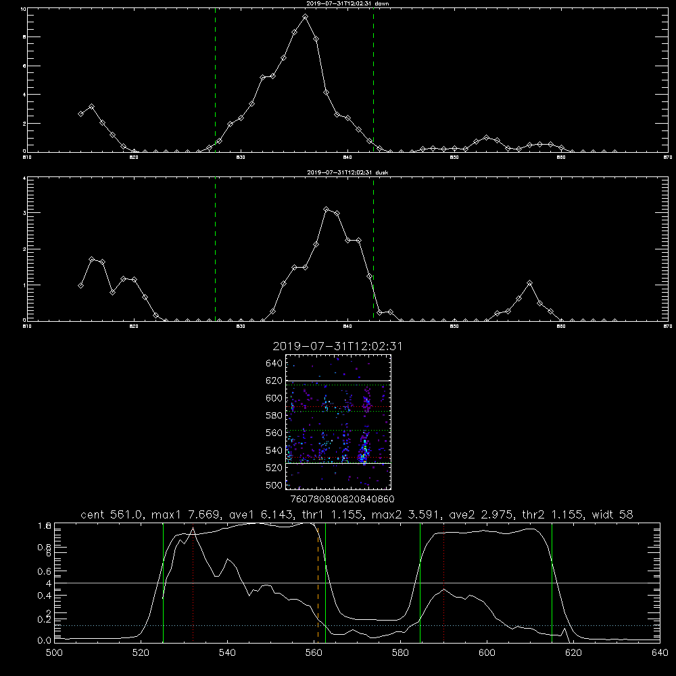
Task: Click the '500' y-axis label of spectral image
Action: click(x=274, y=485)
